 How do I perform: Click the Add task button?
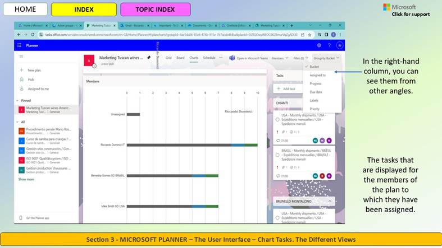point(288,88)
